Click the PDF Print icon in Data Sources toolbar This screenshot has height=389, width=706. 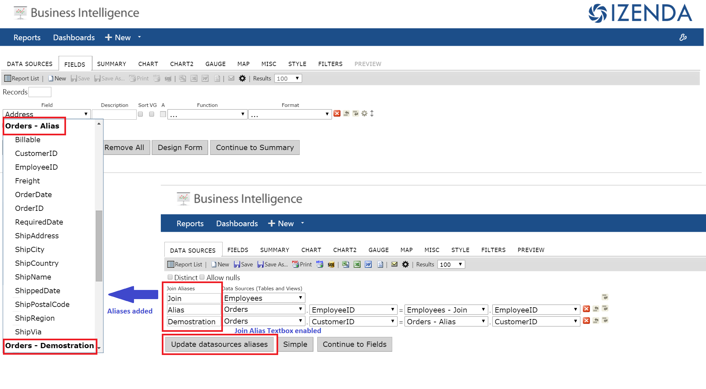coord(295,264)
